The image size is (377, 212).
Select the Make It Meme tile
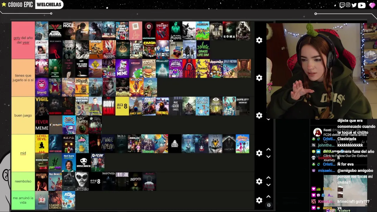122,68
